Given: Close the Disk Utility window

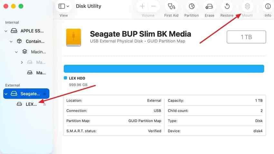Looking at the screenshot, I should tap(6, 6).
